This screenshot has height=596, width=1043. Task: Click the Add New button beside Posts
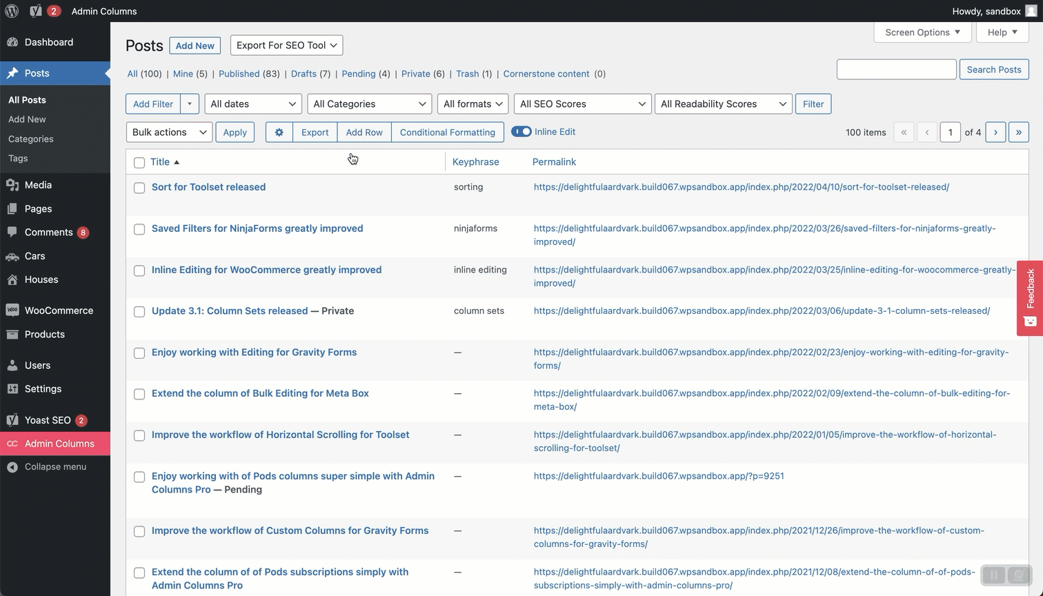(195, 46)
